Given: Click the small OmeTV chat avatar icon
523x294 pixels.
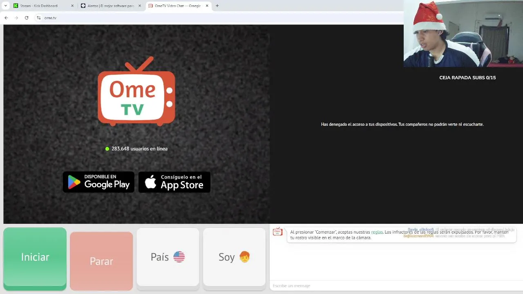Looking at the screenshot, I should pyautogui.click(x=278, y=232).
